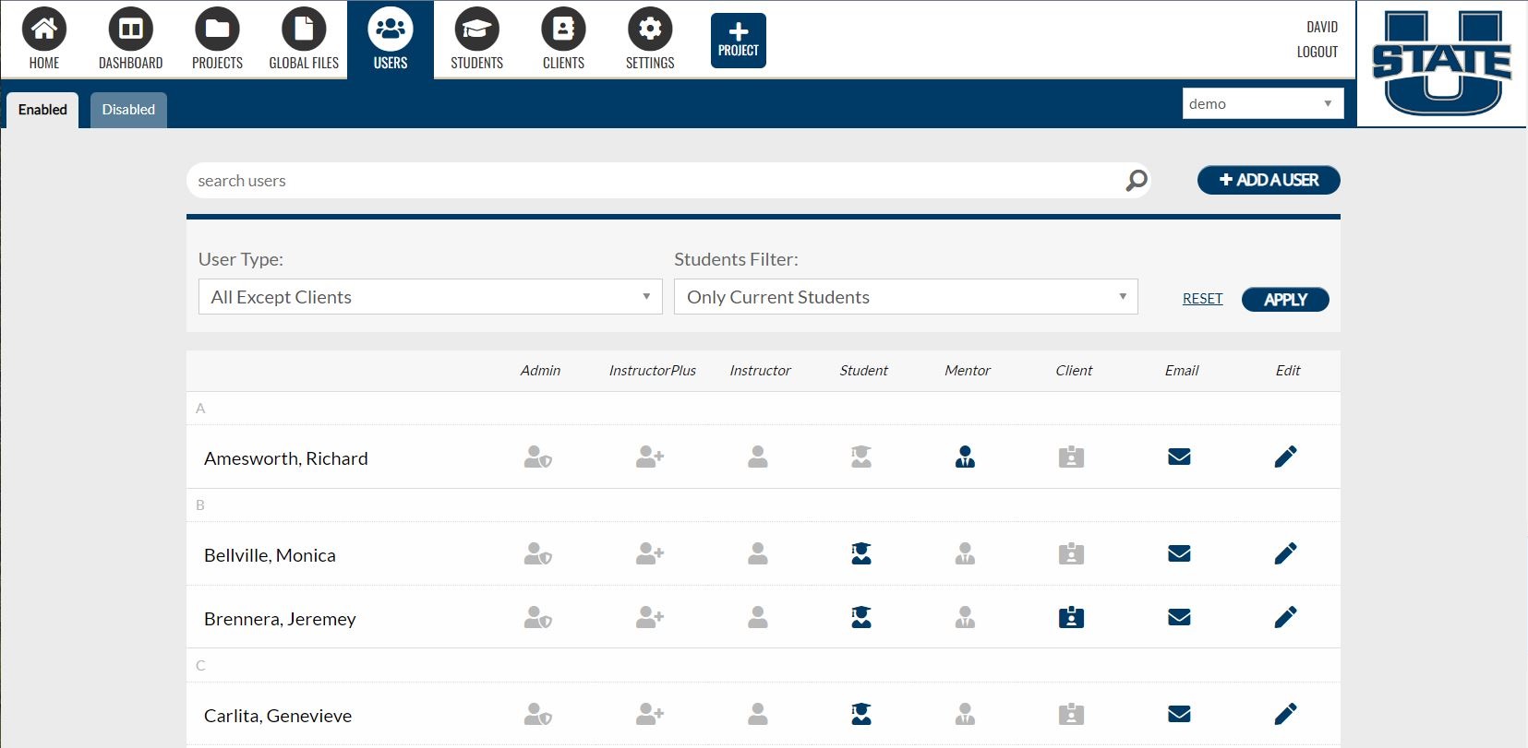Click the name Brennera, Jeremey

coord(280,619)
